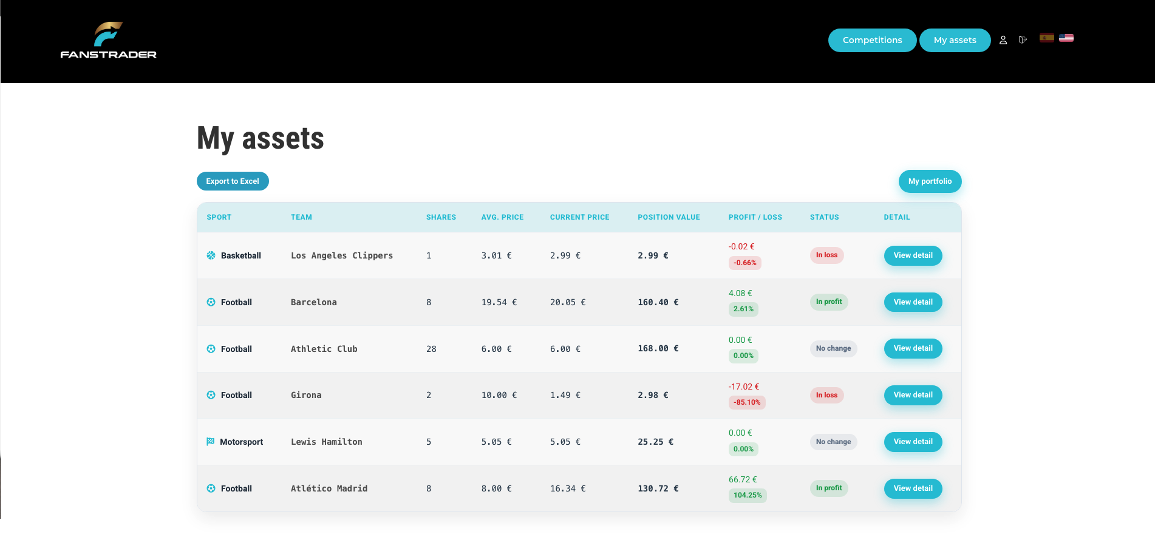1155x557 pixels.
Task: View detail for Athletic Club
Action: (x=913, y=348)
